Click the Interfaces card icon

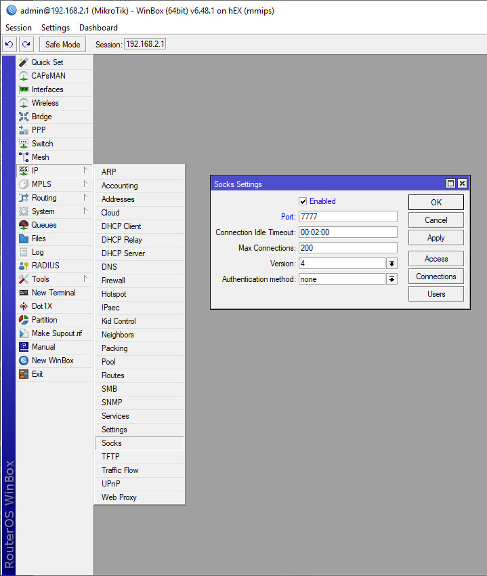click(24, 89)
